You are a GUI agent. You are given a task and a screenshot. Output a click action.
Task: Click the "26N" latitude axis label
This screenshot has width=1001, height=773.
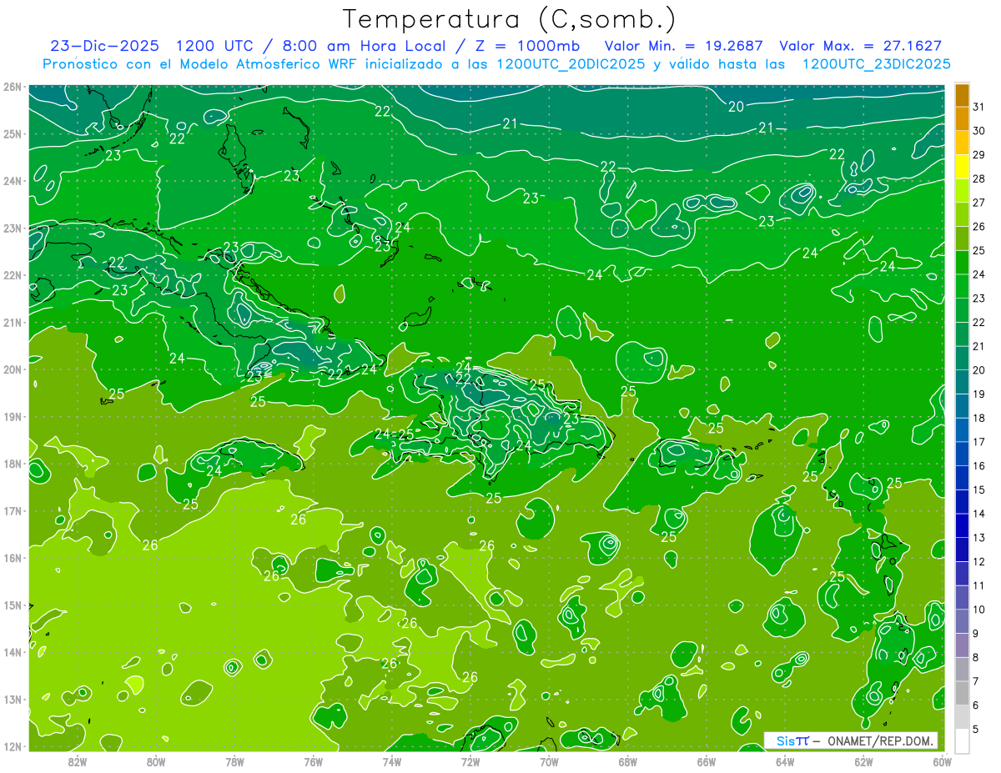point(12,87)
